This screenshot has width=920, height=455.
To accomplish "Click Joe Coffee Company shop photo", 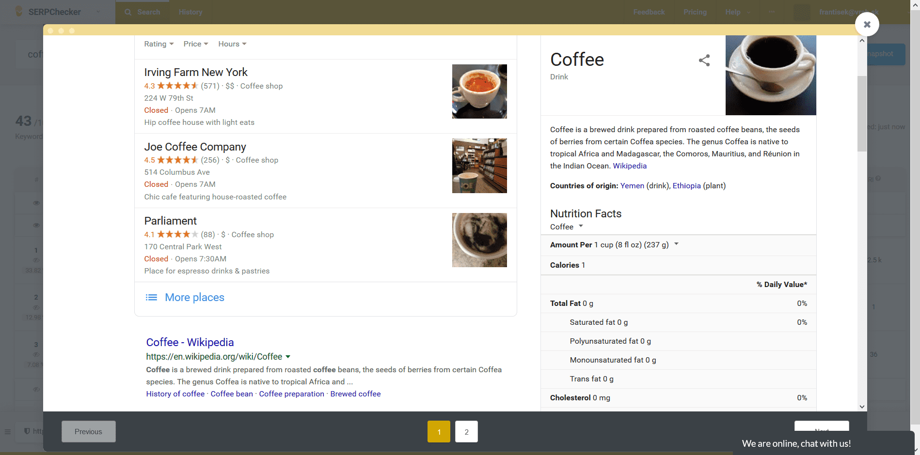I will pos(479,166).
